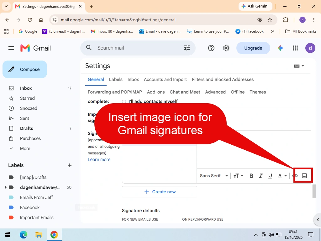Open Microsoft Edge from taskbar
Viewport: 321px width, 241px height.
pos(23,235)
